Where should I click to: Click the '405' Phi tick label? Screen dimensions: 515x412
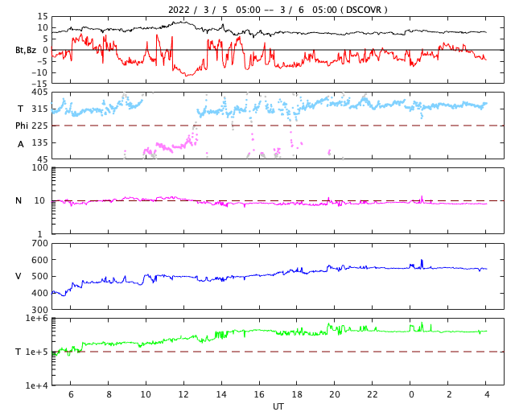point(40,93)
